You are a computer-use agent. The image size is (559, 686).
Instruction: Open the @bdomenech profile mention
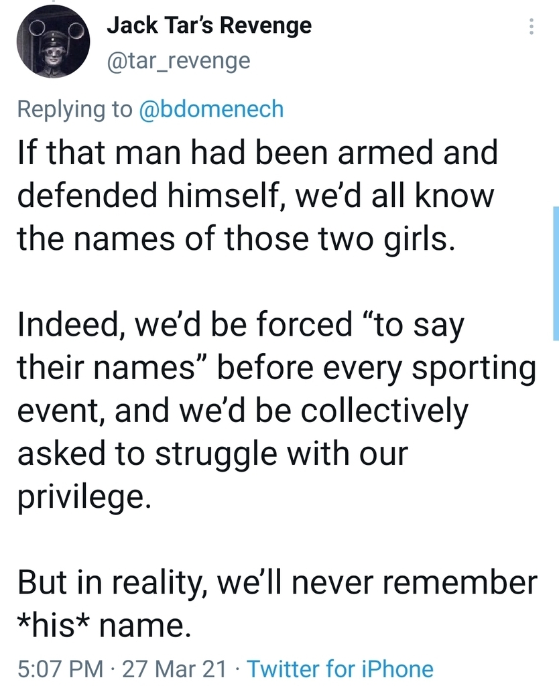click(210, 109)
